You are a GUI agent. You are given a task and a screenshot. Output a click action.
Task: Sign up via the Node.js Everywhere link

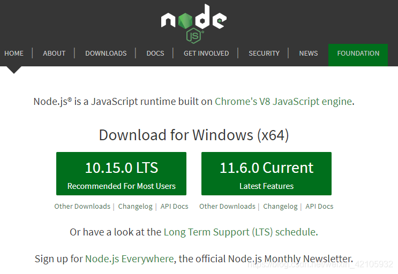(130, 259)
